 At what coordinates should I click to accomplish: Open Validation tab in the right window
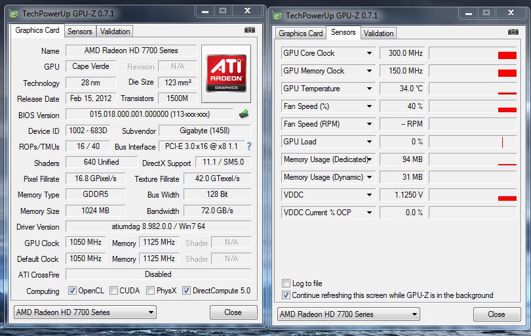(379, 33)
